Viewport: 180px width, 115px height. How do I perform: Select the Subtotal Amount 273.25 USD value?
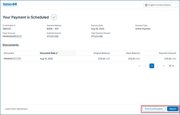point(53,37)
